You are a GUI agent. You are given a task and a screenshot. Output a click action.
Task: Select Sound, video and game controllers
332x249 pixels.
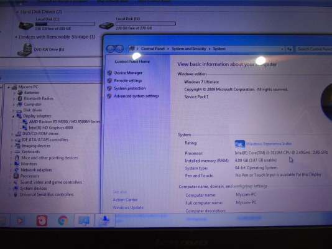click(x=51, y=182)
